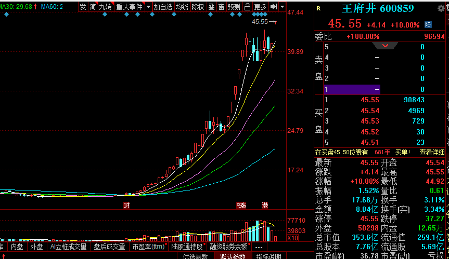The image size is (449, 259).
Task: Click buy level 5 price 45.51
Action: [x=370, y=142]
